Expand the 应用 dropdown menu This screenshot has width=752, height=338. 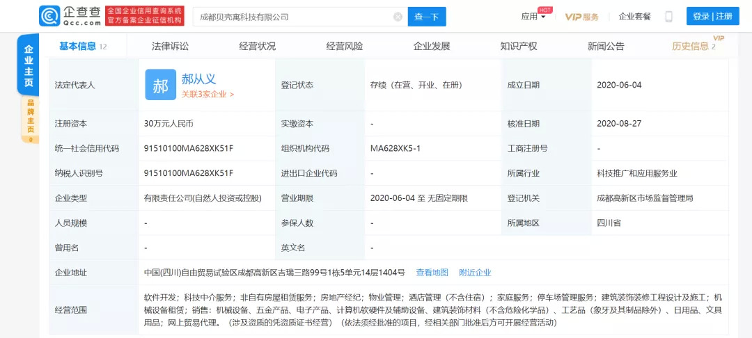point(533,17)
